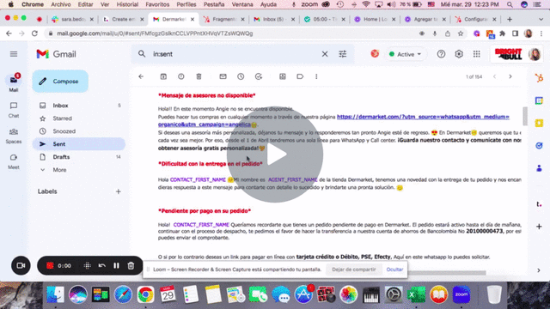Mark the email as unread
The image size is (550, 309).
point(223,76)
